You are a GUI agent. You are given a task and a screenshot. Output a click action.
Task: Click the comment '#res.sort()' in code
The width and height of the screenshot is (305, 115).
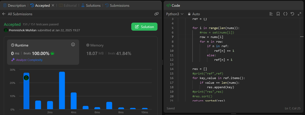(202, 96)
